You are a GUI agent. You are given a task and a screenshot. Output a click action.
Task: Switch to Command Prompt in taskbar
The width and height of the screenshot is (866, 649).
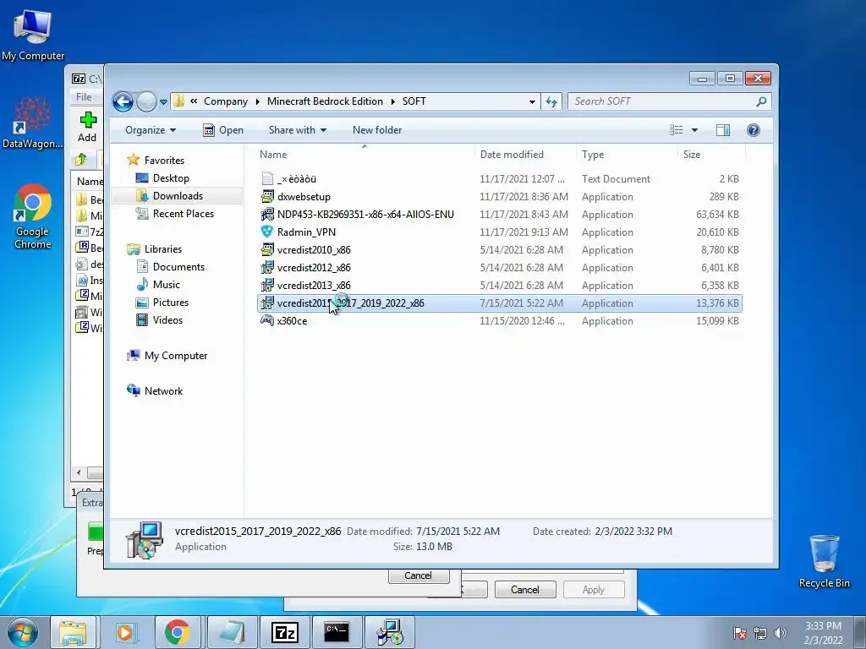point(337,632)
